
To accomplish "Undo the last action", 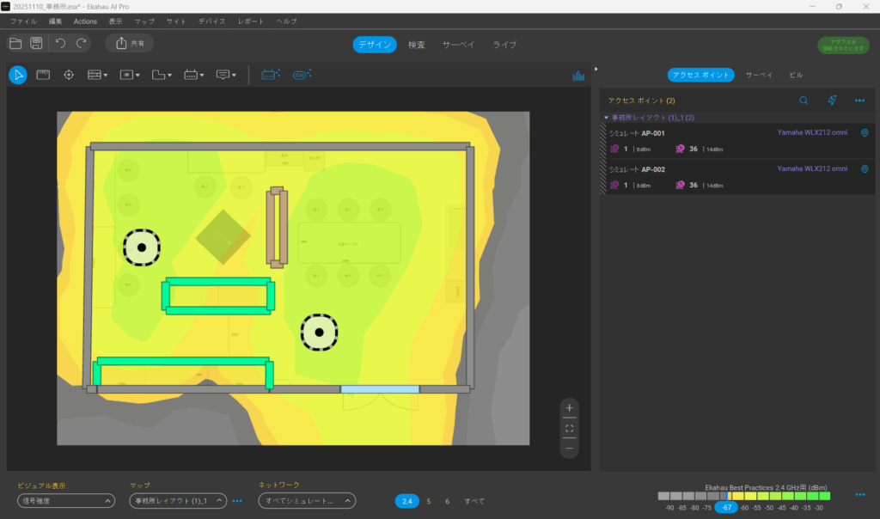I will coord(60,43).
